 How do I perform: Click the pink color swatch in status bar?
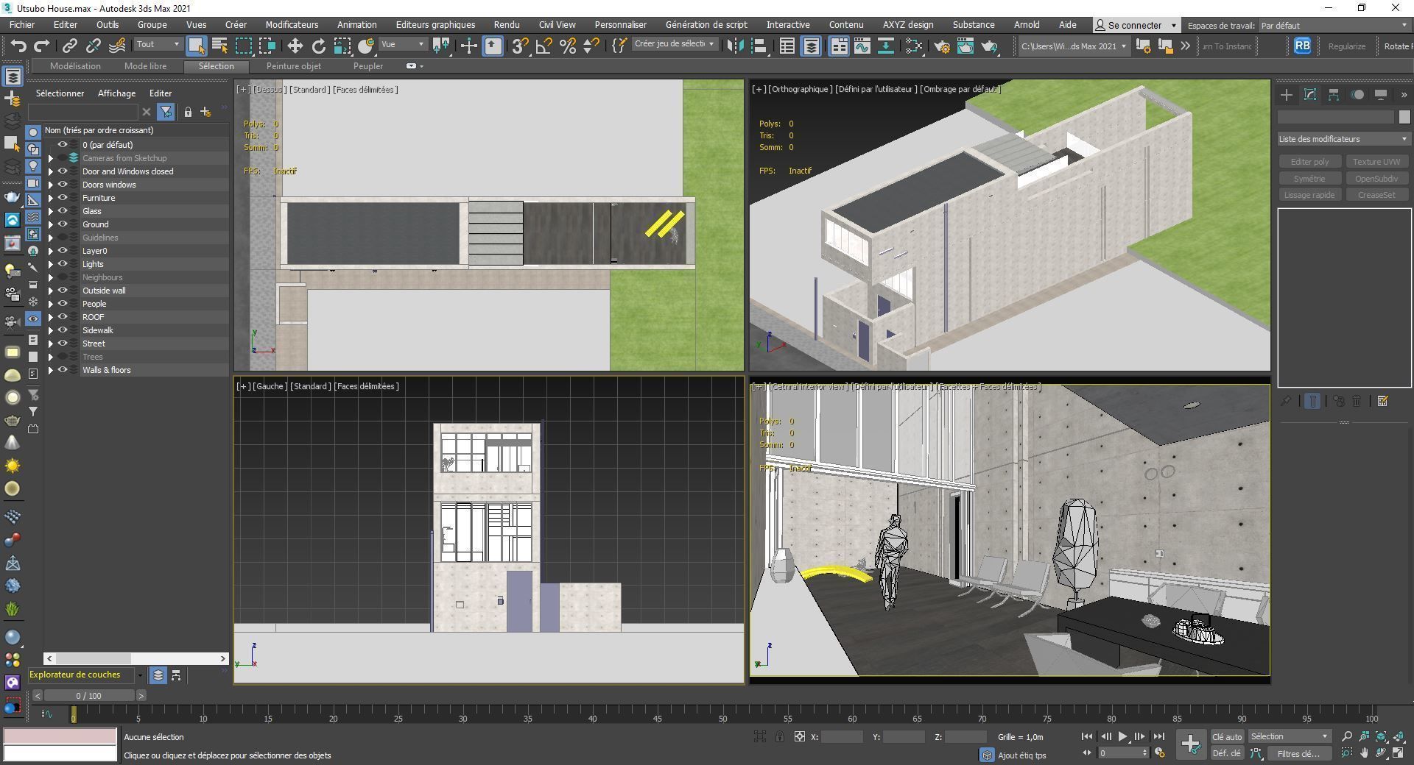click(60, 736)
